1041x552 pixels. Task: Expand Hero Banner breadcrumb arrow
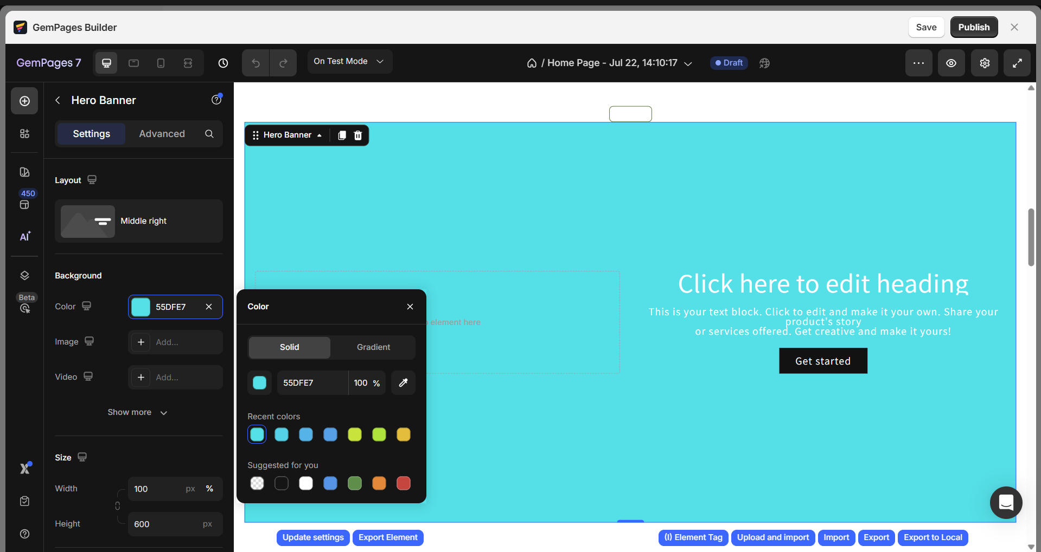pyautogui.click(x=320, y=135)
